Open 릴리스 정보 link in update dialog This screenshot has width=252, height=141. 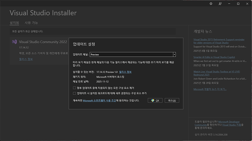point(125,72)
